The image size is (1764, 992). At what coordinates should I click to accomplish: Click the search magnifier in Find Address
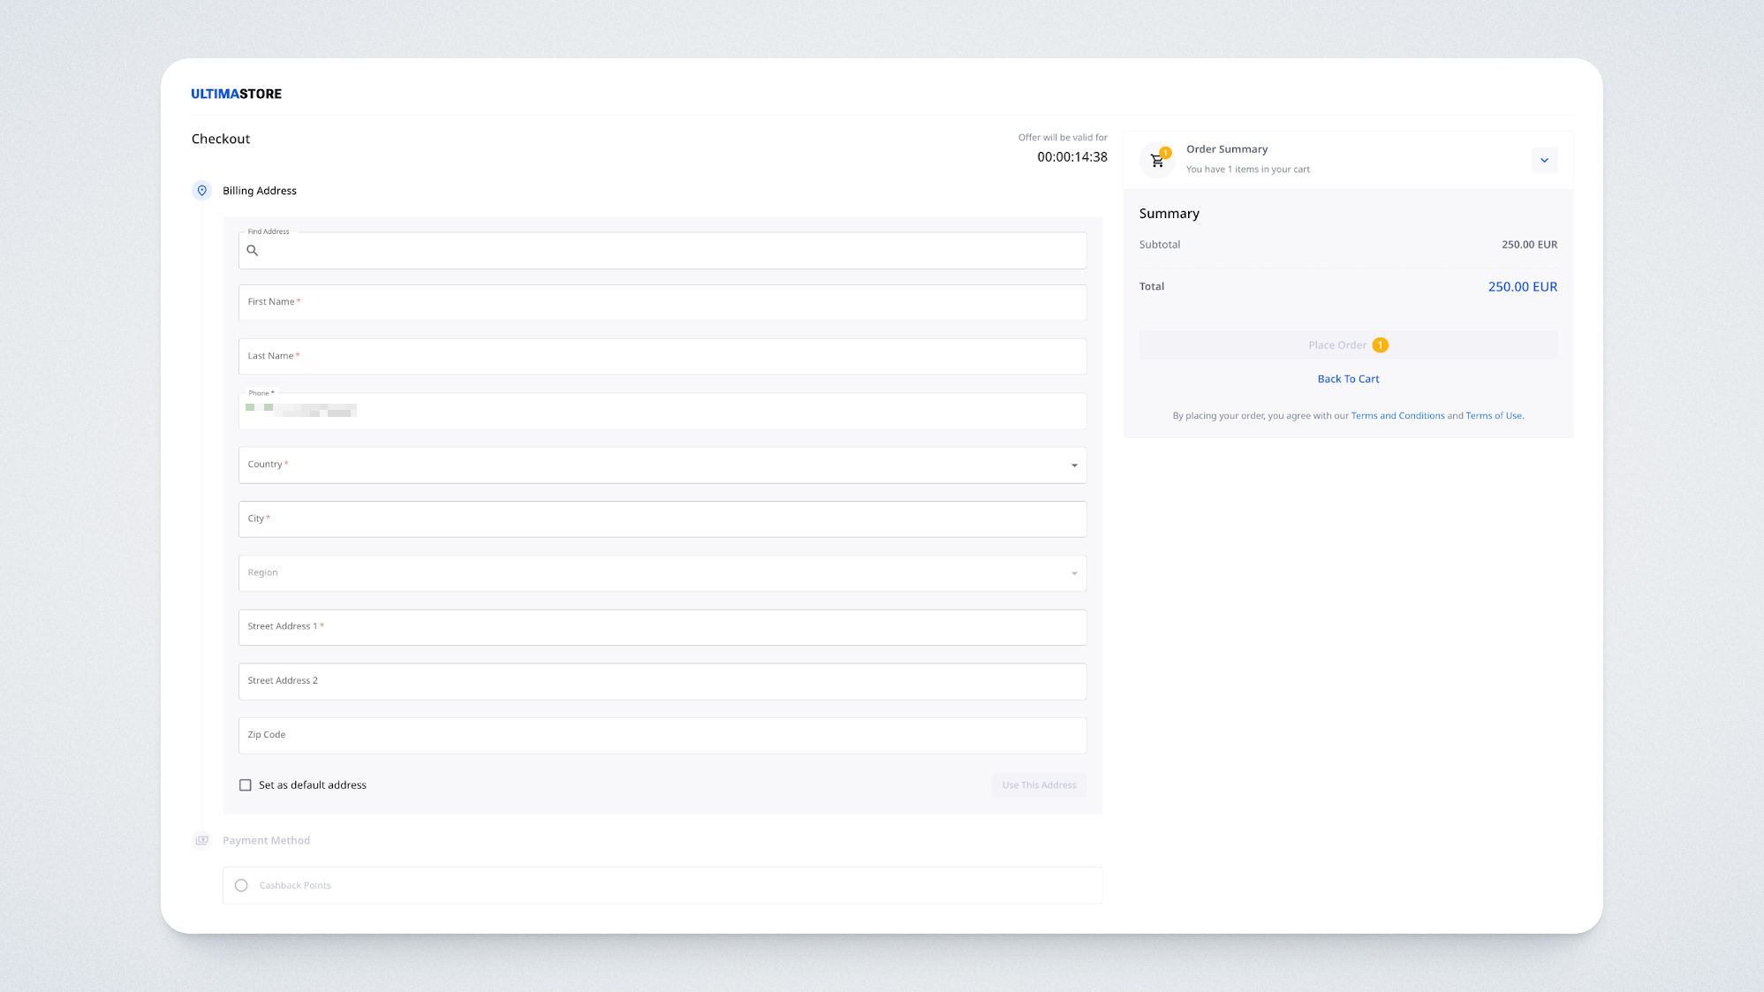(x=253, y=251)
